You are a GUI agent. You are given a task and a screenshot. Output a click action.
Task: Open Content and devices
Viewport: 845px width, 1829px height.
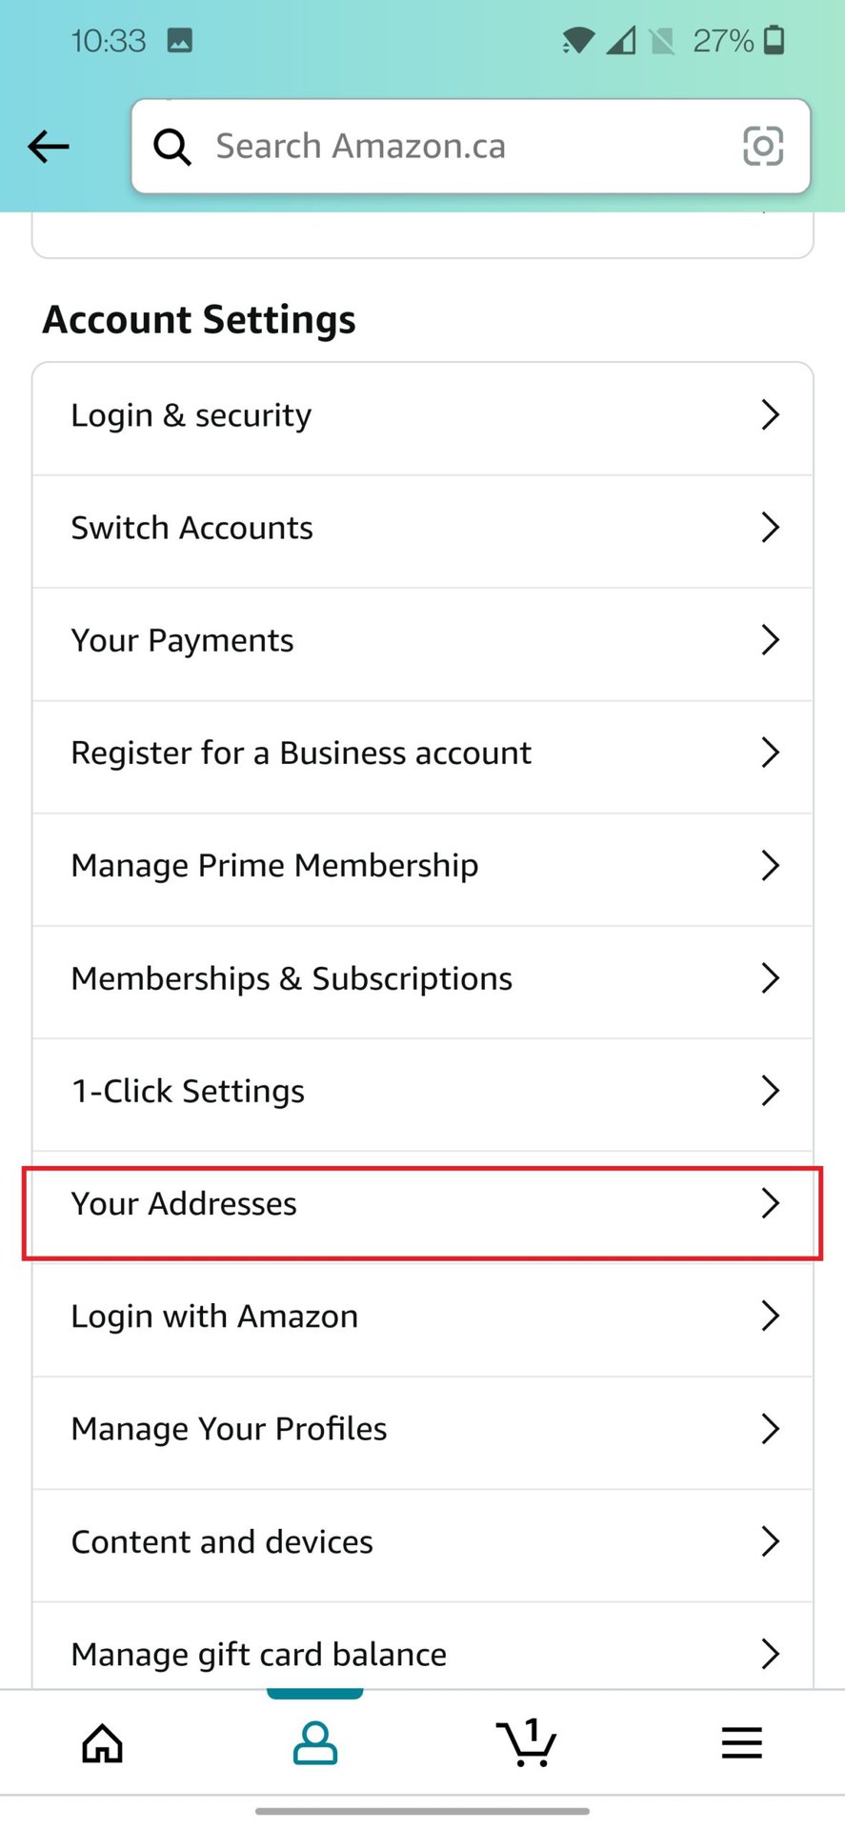coord(222,1542)
